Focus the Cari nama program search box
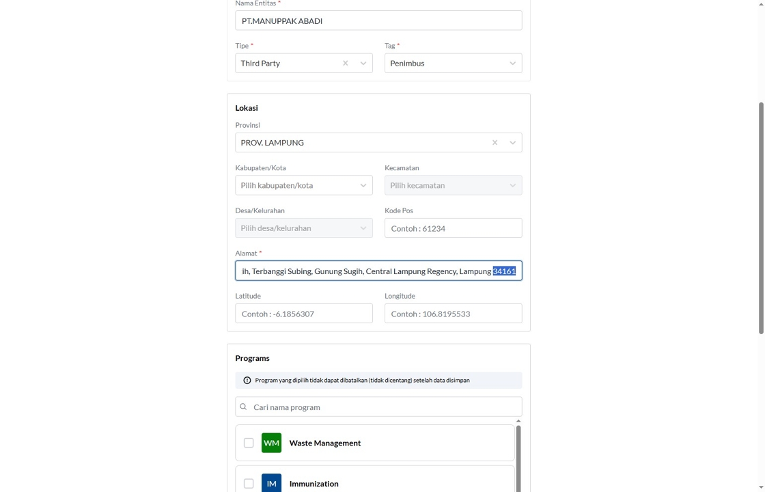This screenshot has height=492, width=765. (382, 407)
